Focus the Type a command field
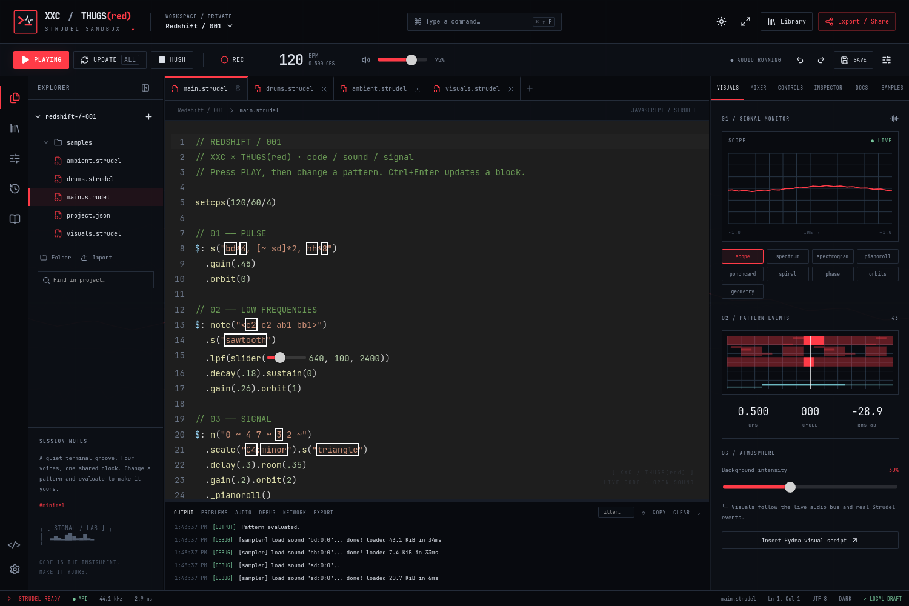The image size is (909, 606). (484, 22)
